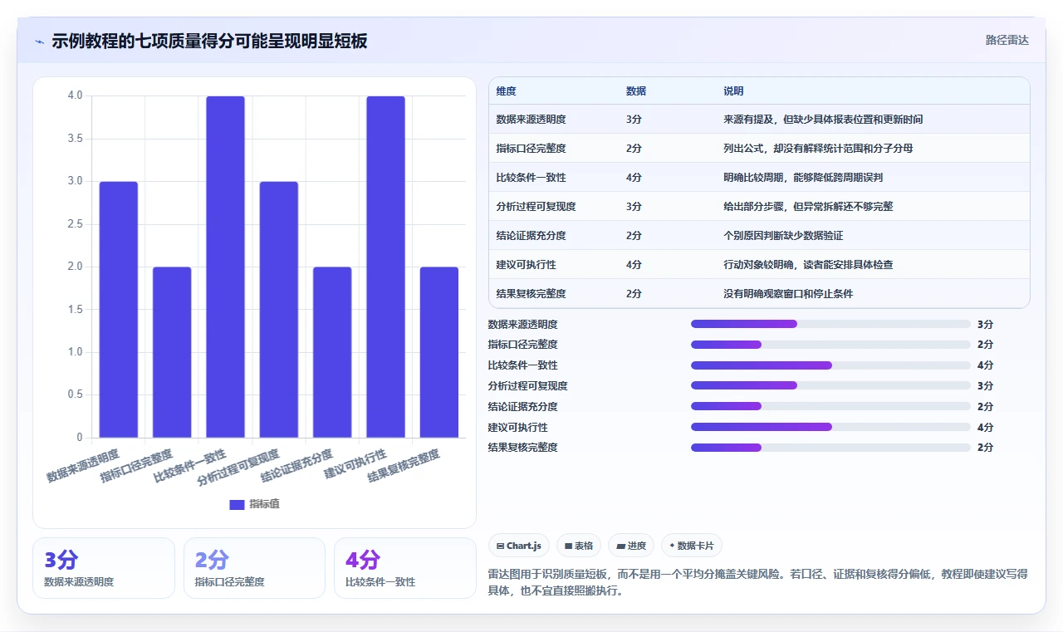Select the 进度 tag chip
The image size is (1063, 632).
pyautogui.click(x=631, y=546)
